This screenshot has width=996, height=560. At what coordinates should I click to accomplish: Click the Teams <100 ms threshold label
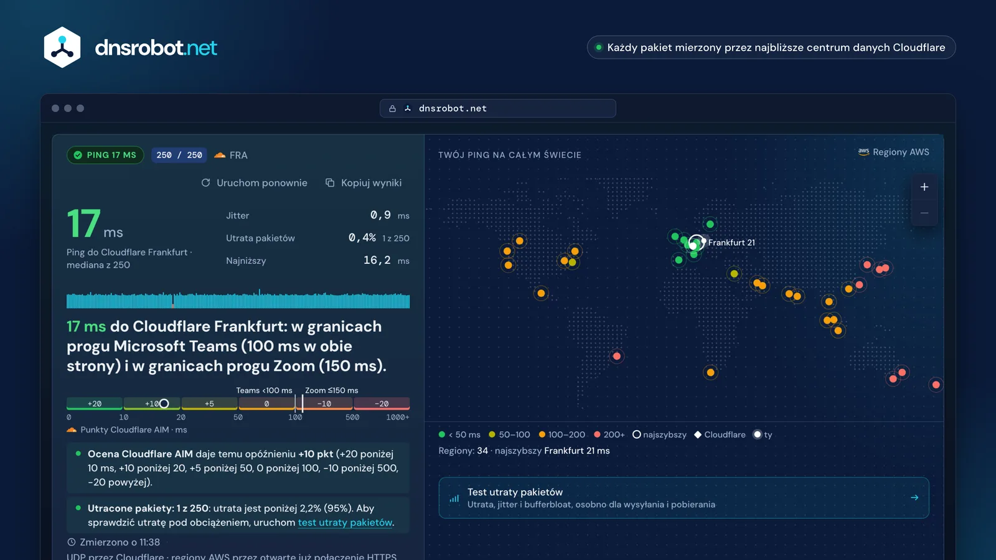(x=264, y=391)
